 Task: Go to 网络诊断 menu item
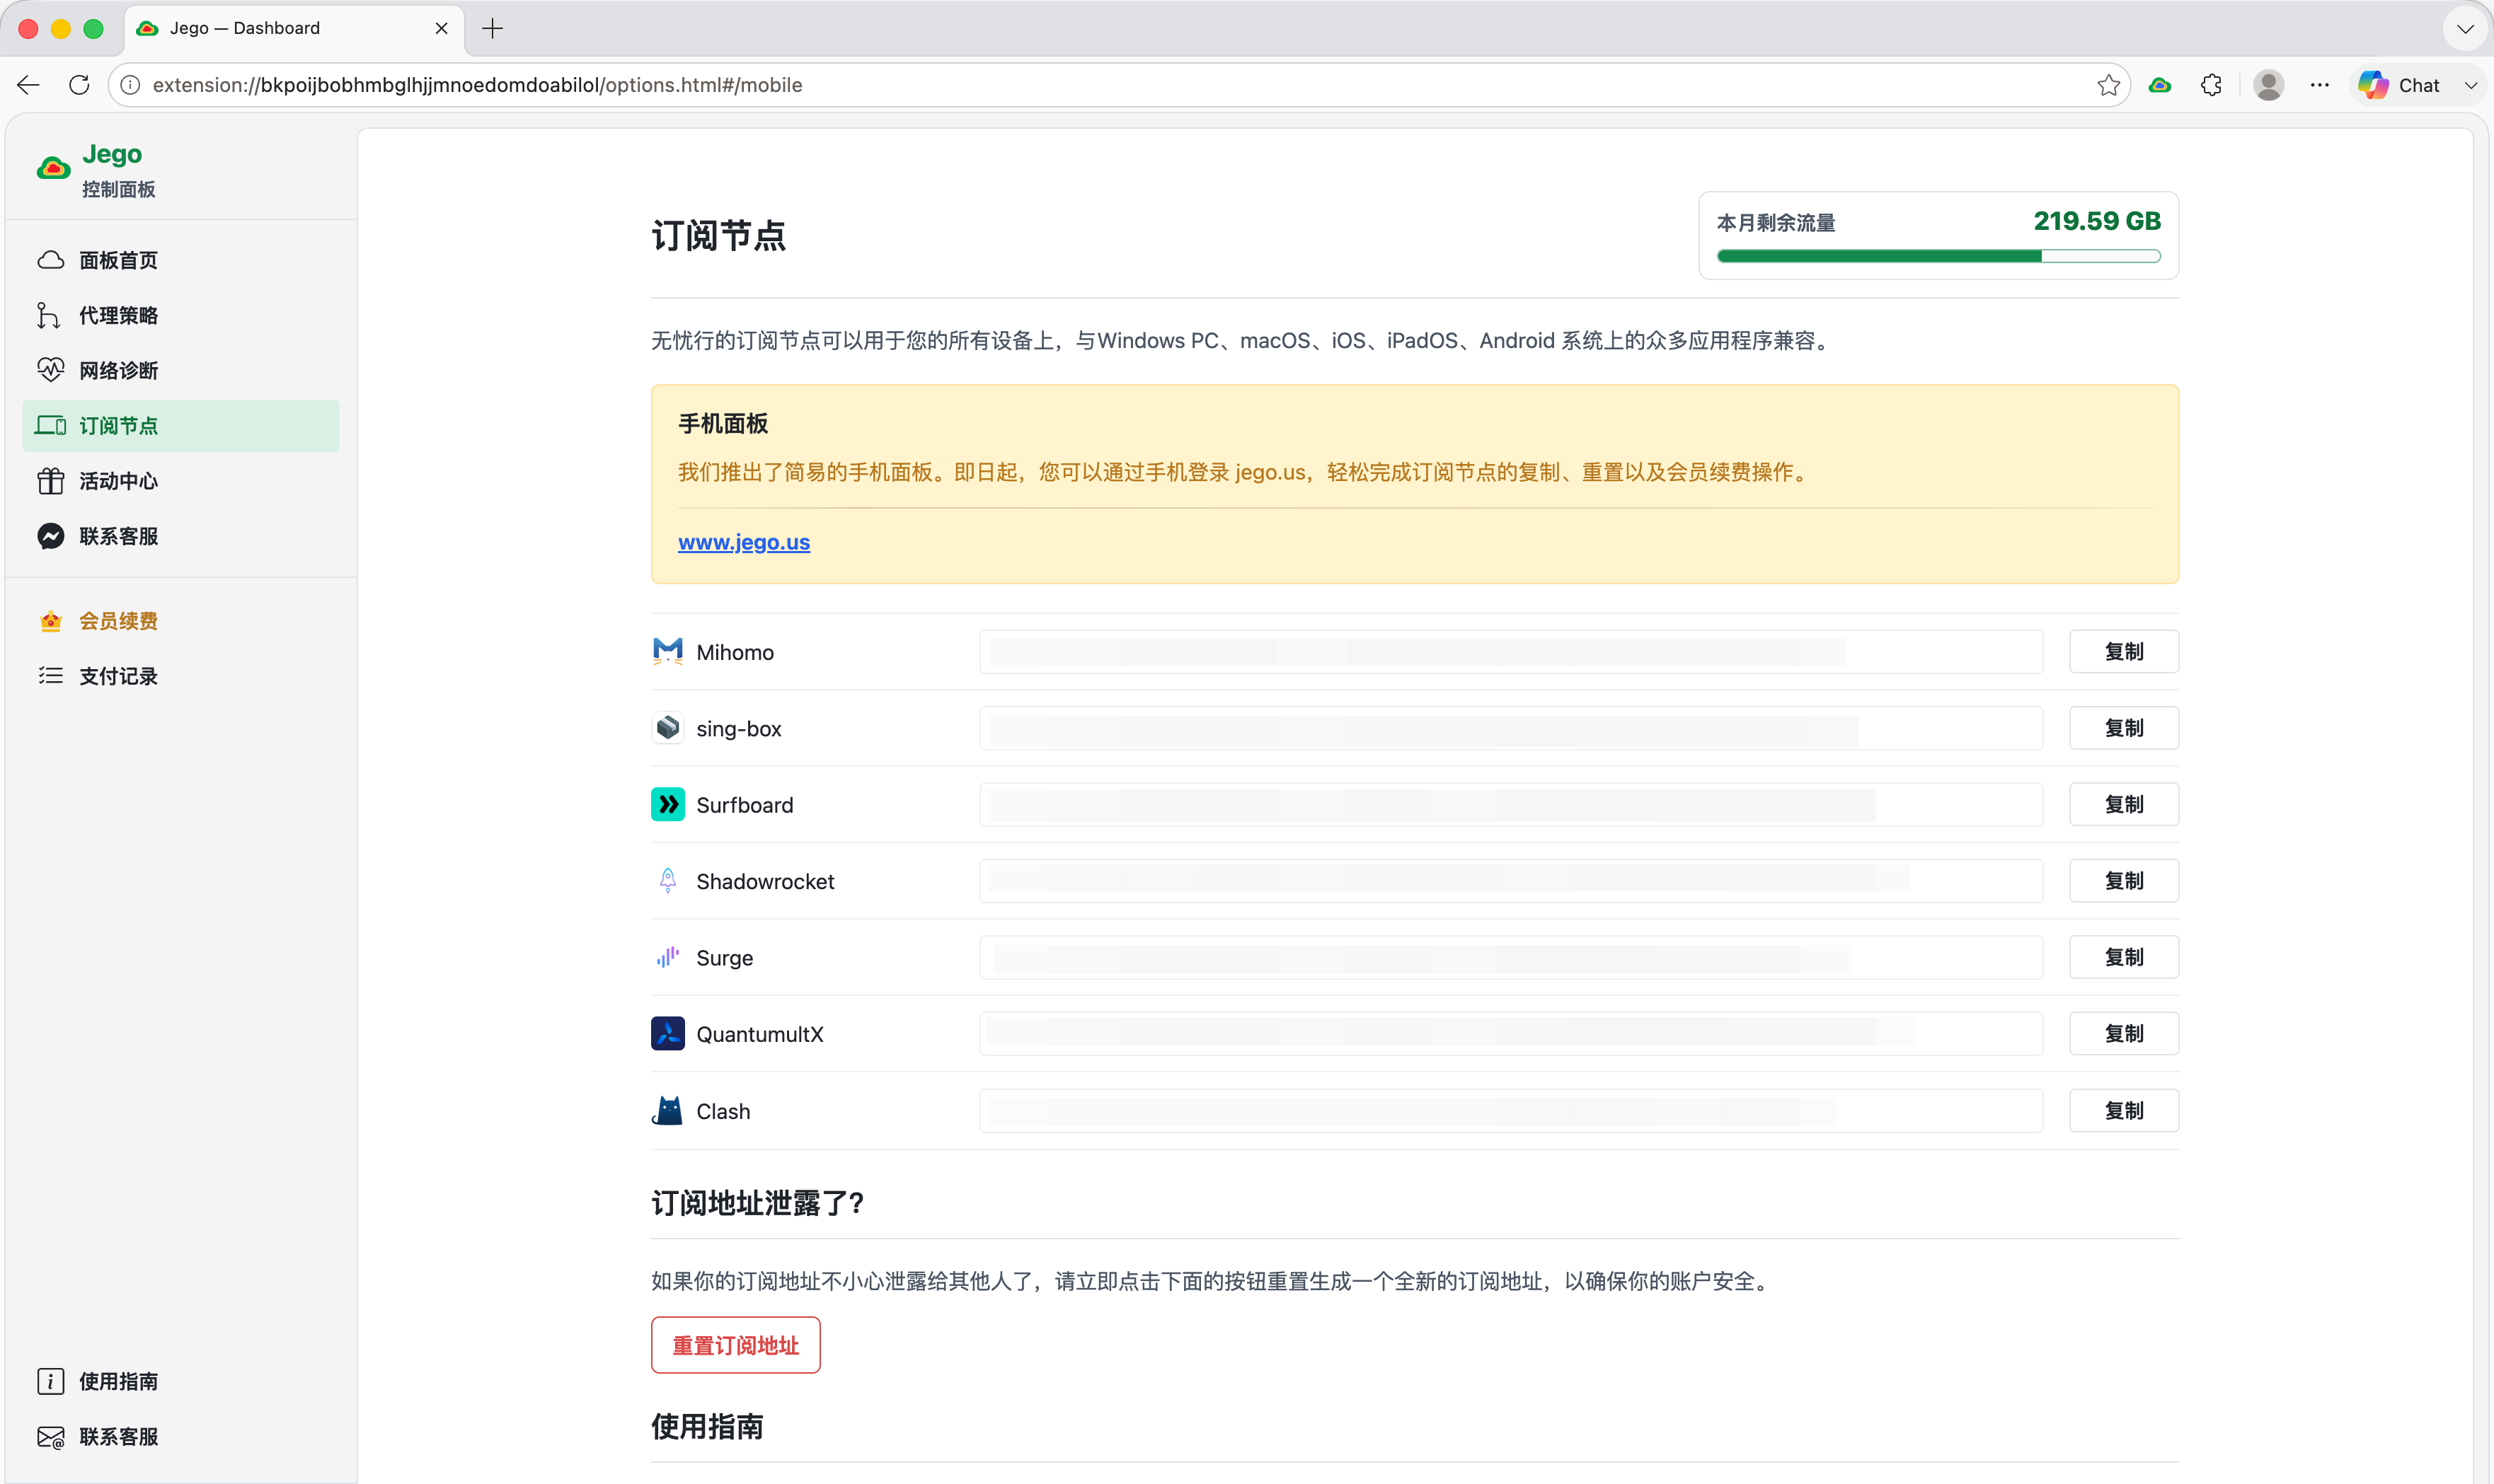pyautogui.click(x=181, y=370)
